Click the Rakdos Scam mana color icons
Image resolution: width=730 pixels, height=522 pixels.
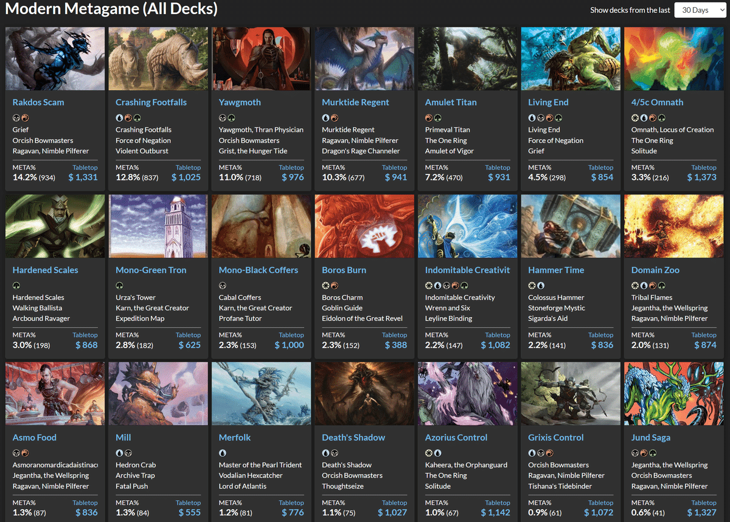pos(21,118)
